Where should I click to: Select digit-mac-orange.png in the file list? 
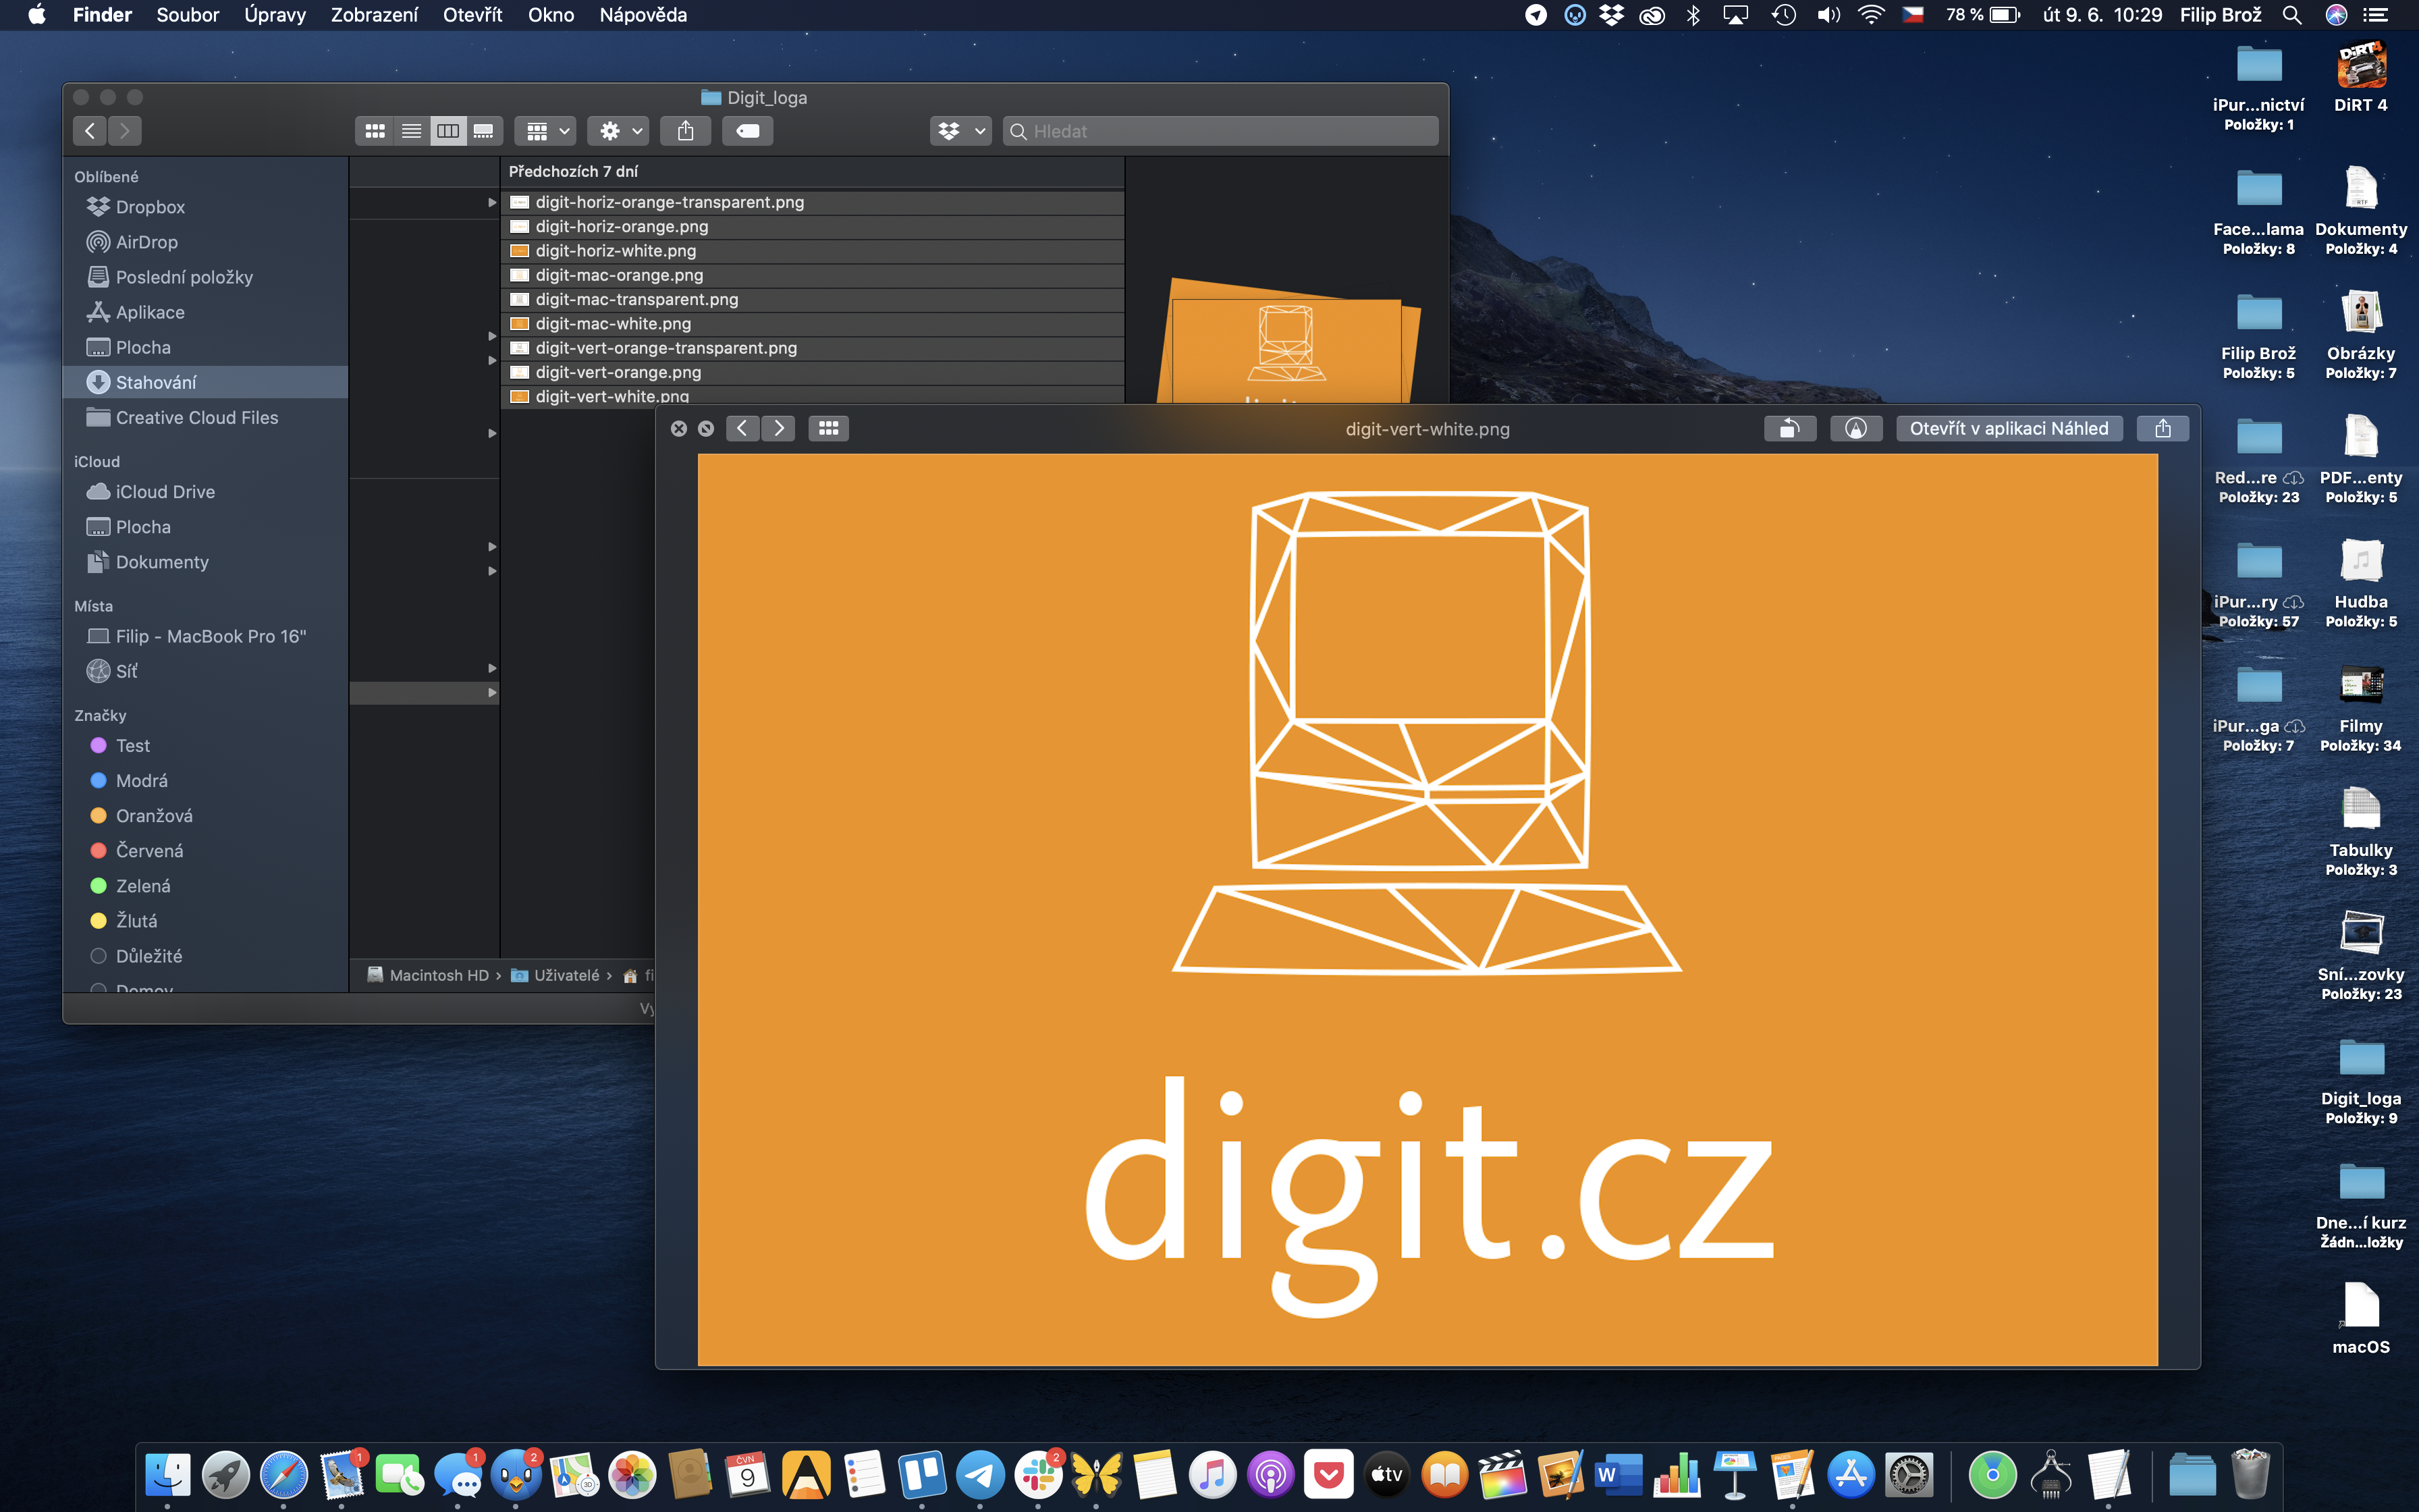pyautogui.click(x=619, y=275)
